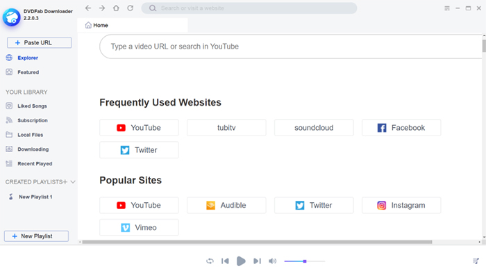Open the soundcloud website shortcut
The image size is (486, 271).
[x=314, y=128]
